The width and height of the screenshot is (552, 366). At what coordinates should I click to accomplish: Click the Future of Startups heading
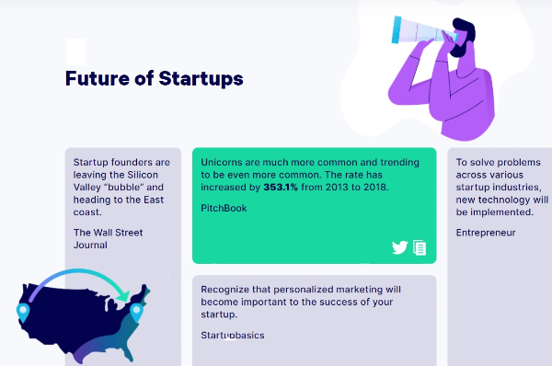(x=155, y=78)
